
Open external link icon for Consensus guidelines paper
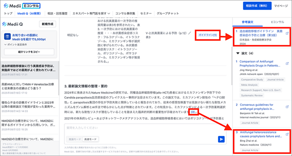click(287, 107)
